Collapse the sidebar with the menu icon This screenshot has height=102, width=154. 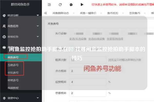tap(49, 5)
